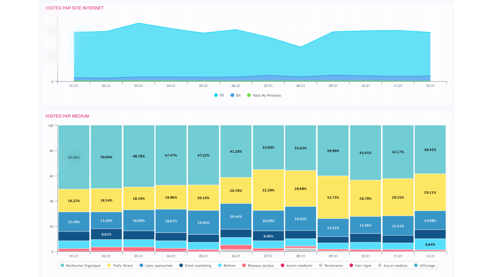
Task: Toggle Aucun medium legend item
Action: click(x=393, y=265)
